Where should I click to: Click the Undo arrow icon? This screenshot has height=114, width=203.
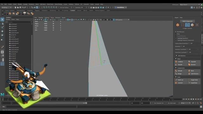23,8
